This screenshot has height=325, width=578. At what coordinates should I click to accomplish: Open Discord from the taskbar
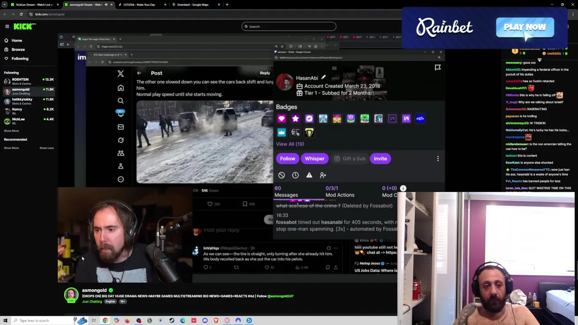205,320
